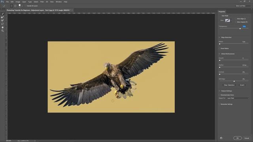
Task: Enable Decontaminate Colors checkbox
Action: tap(219, 95)
